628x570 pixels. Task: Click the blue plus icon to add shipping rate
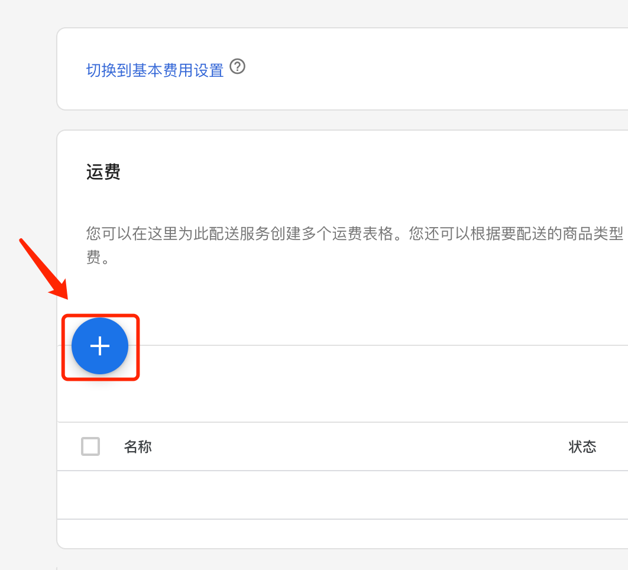point(100,346)
